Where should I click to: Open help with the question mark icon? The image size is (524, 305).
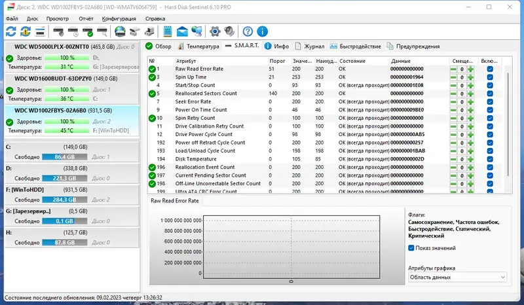248,31
